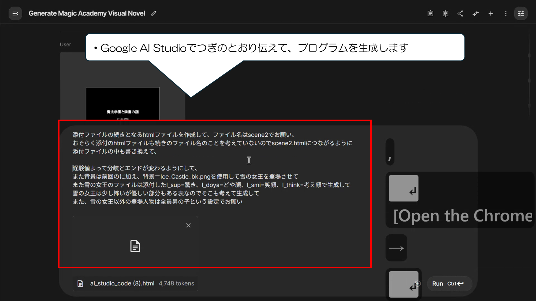The width and height of the screenshot is (536, 301).
Task: Click the circled plus insert icon
Action: [418, 283]
